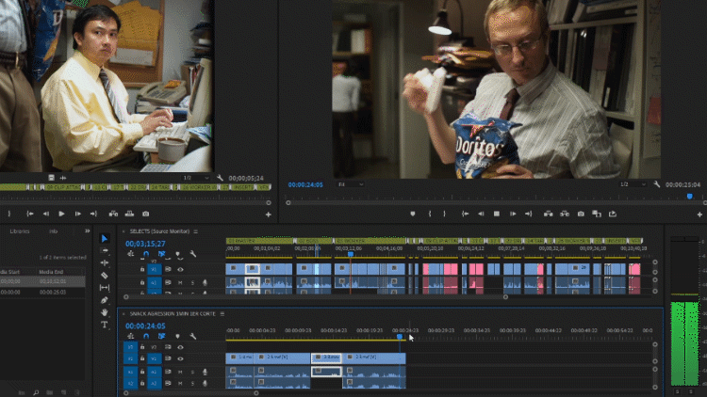This screenshot has width=707, height=397.
Task: Toggle Linked Selection in SNACK AGRESSION timeline
Action: tap(161, 336)
